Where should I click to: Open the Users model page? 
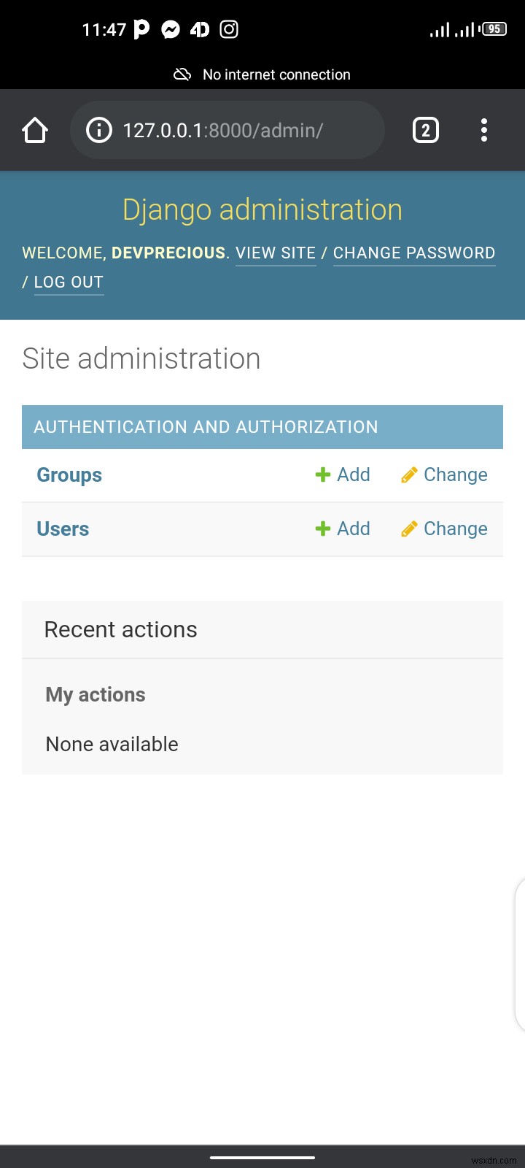(x=63, y=529)
